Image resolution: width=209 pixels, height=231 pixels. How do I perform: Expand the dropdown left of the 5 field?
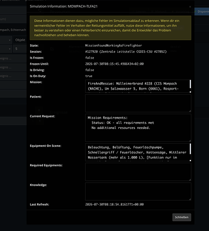pos(6,49)
